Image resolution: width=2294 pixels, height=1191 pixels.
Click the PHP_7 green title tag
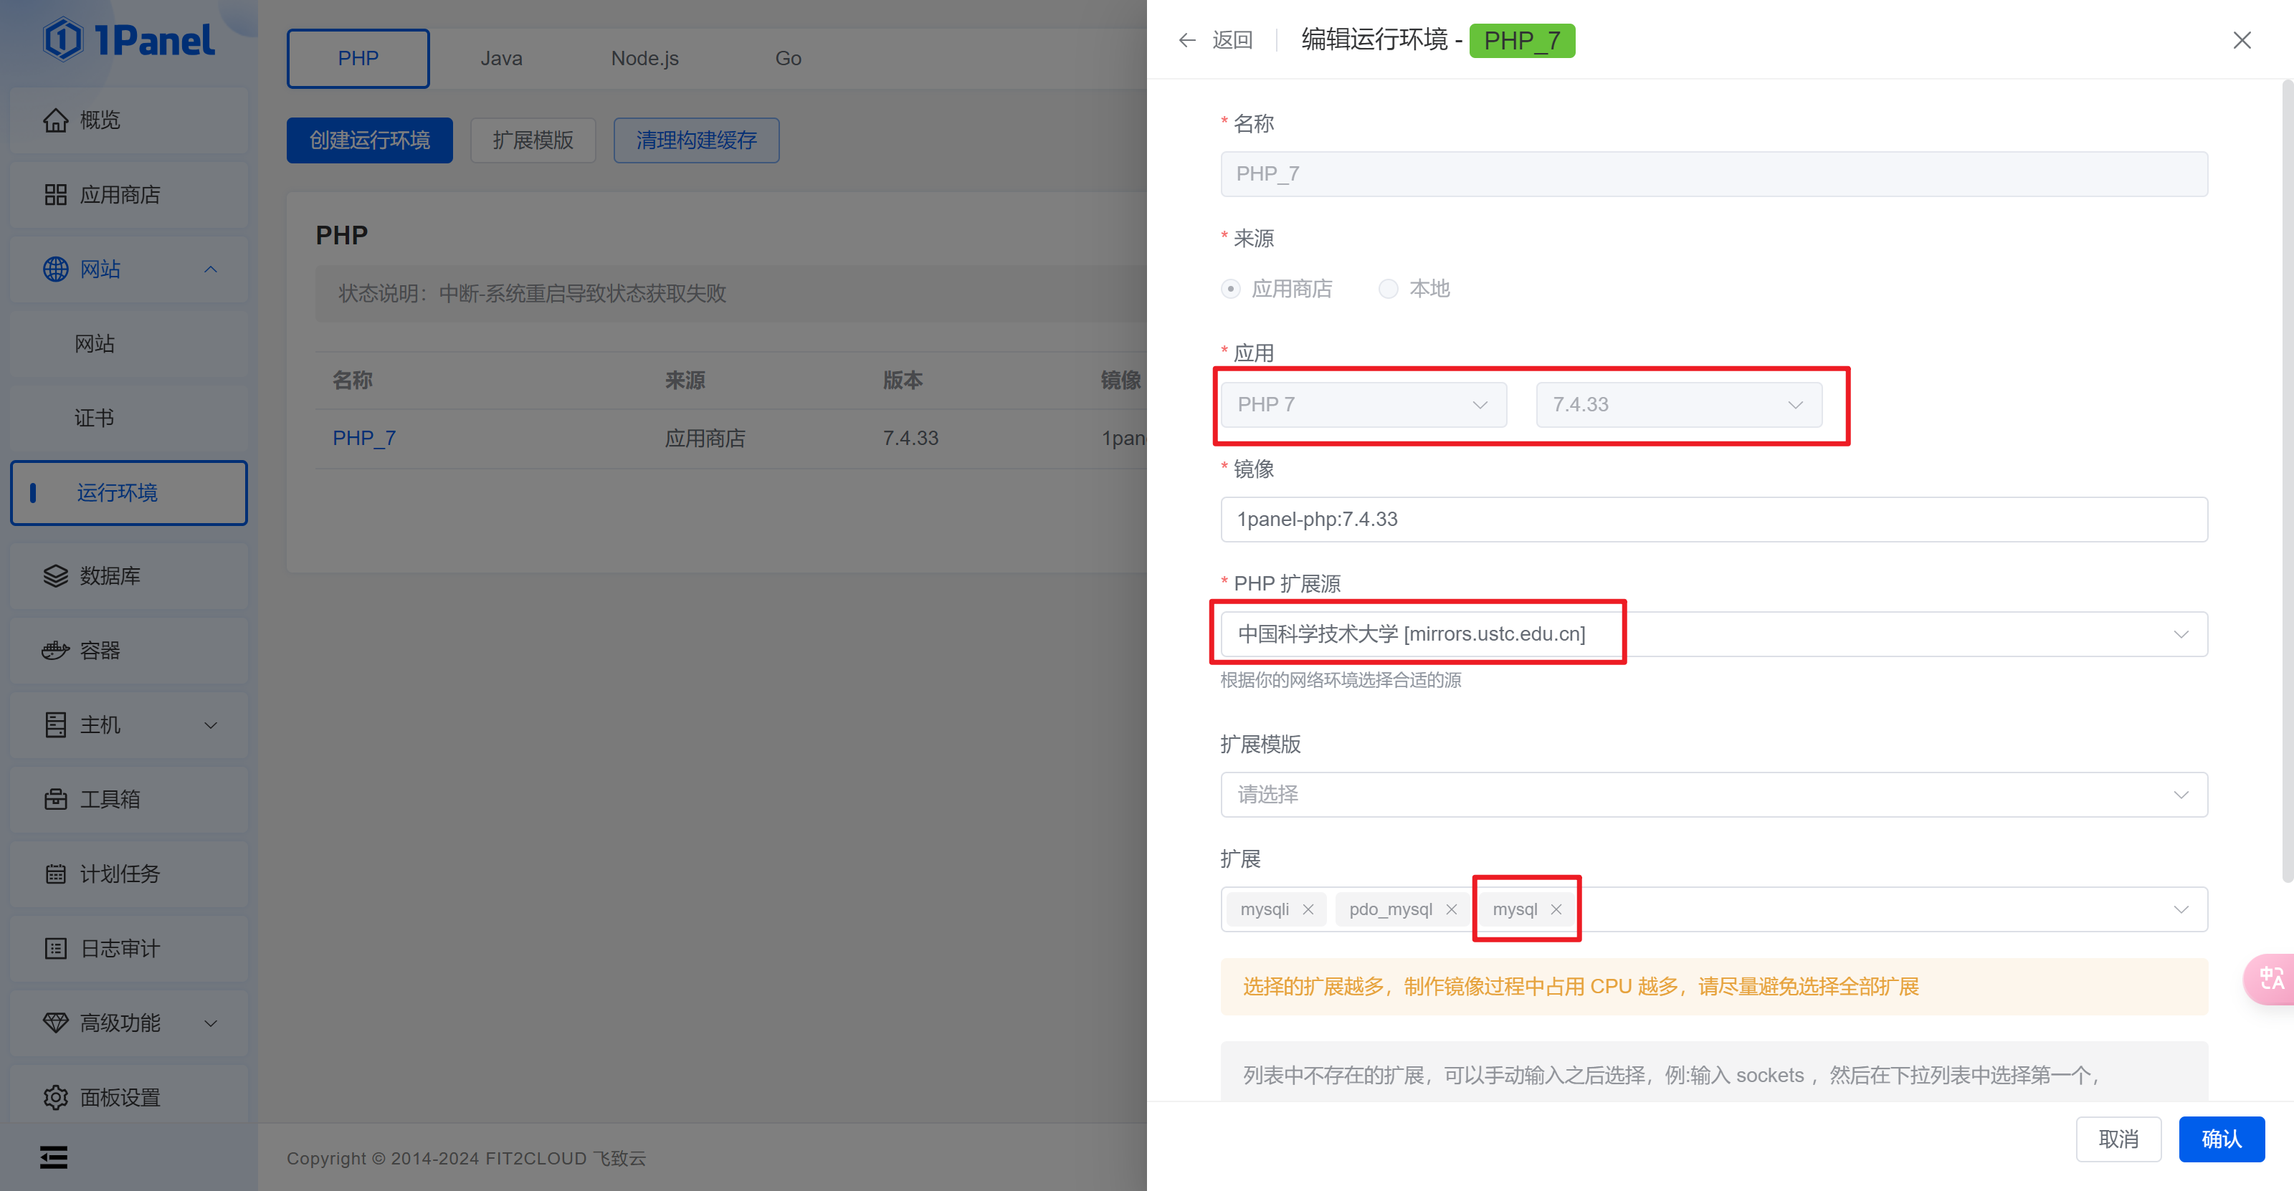1521,40
